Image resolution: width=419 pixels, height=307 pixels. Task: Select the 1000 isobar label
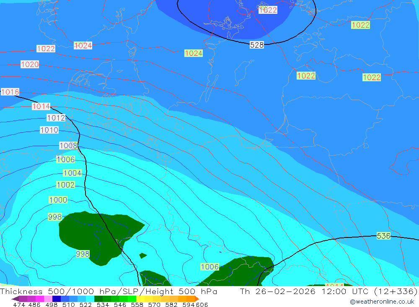pos(58,200)
